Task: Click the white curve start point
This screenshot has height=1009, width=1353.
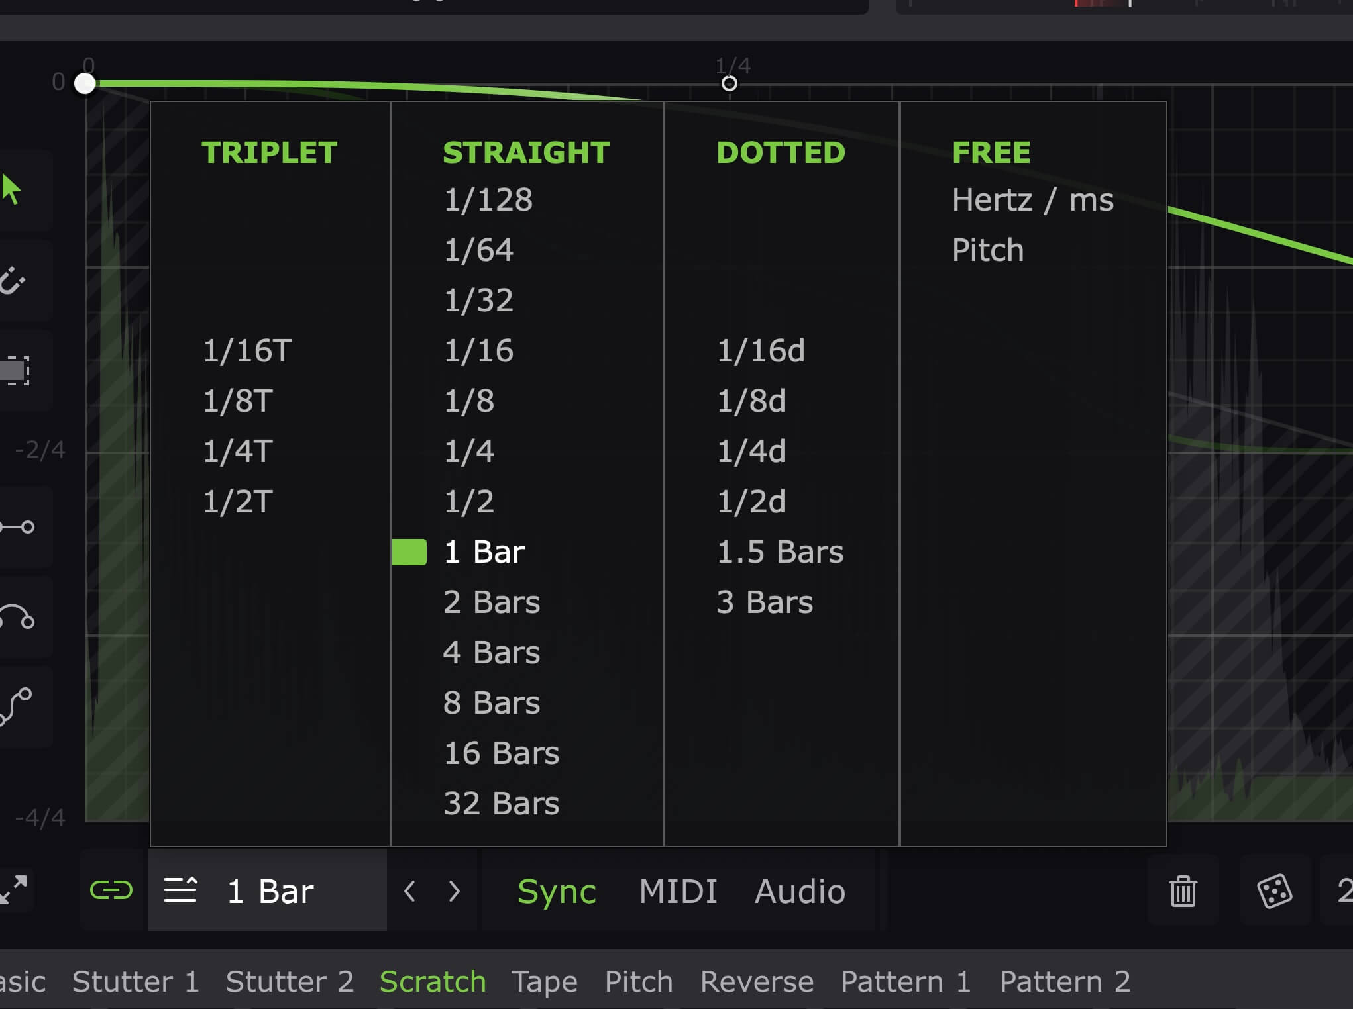Action: (85, 84)
